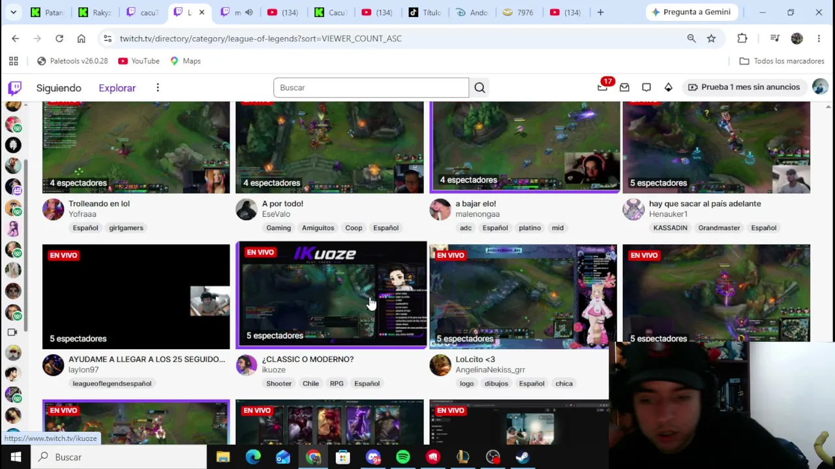Screen dimensions: 835x469
Task: Filter by the 'girlgamers' tag
Action: [x=126, y=228]
